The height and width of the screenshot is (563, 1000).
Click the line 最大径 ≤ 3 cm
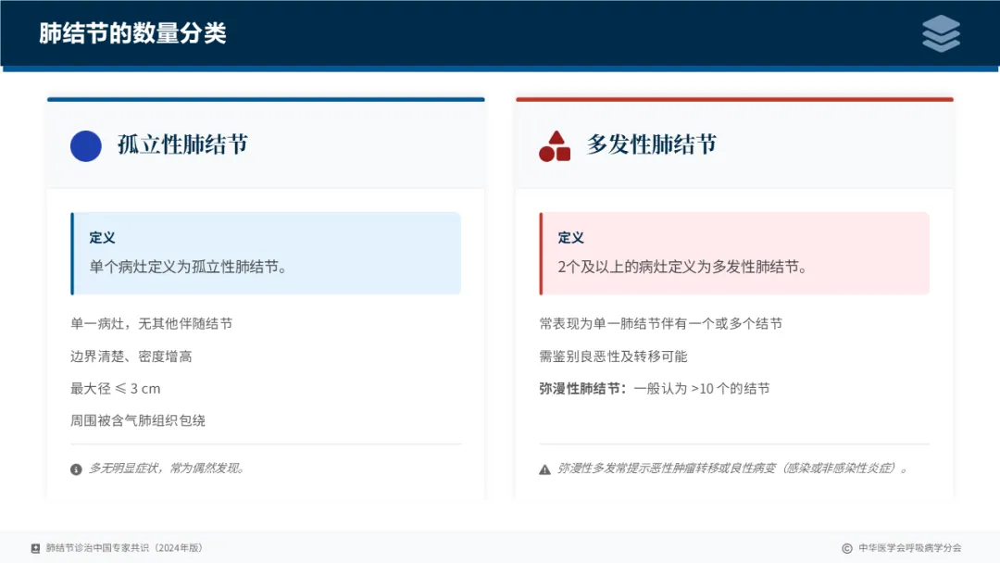pyautogui.click(x=116, y=389)
